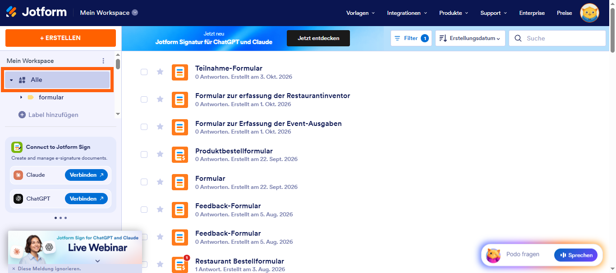Click the grid icon beside Alle
This screenshot has height=273, width=616.
pos(22,80)
